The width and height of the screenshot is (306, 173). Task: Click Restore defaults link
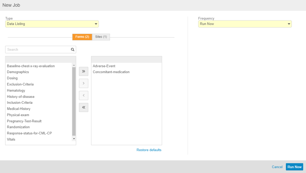(x=149, y=150)
